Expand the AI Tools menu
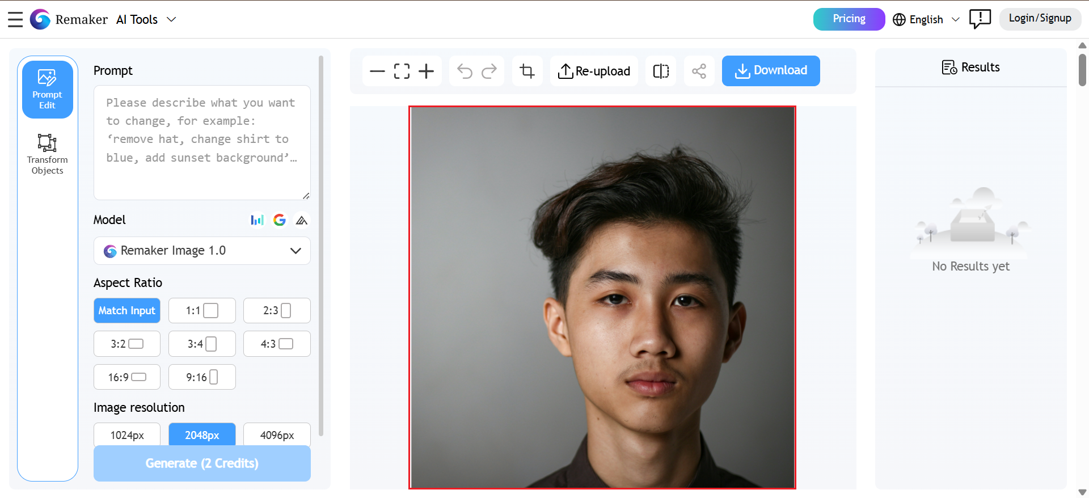1089x498 pixels. (146, 19)
